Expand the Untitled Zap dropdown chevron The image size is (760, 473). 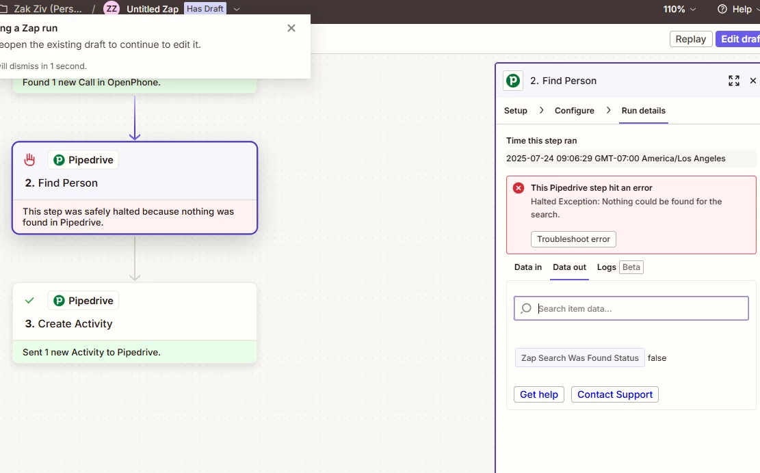point(237,9)
